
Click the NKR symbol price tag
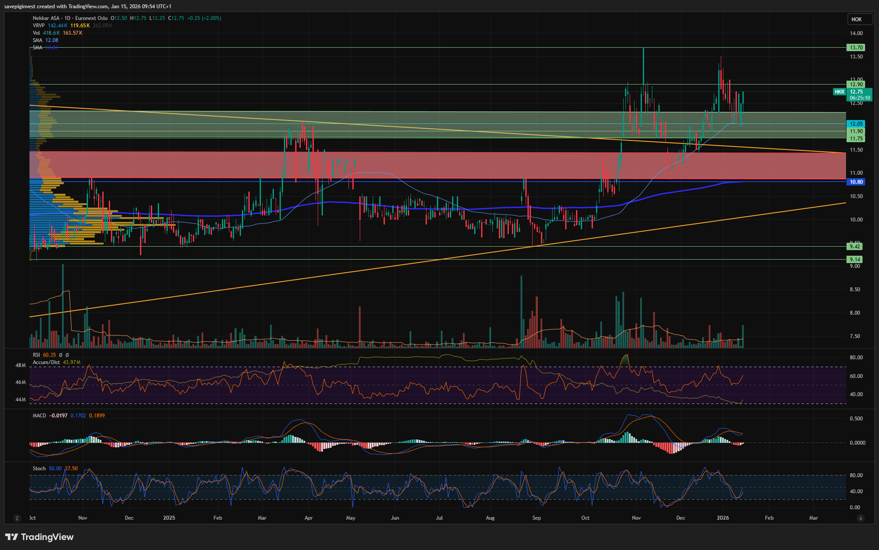(x=840, y=92)
